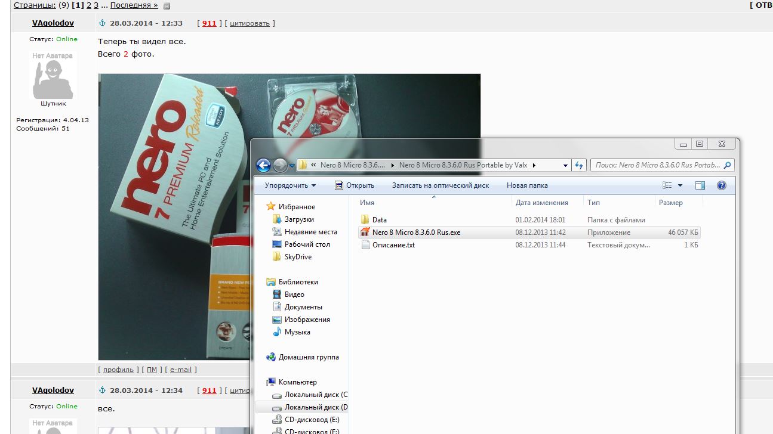Open the Документы library
Image resolution: width=773 pixels, height=434 pixels.
pyautogui.click(x=297, y=307)
